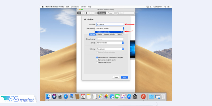Open the Window menu
Screen dimensions: 212x106
pos(84,7)
